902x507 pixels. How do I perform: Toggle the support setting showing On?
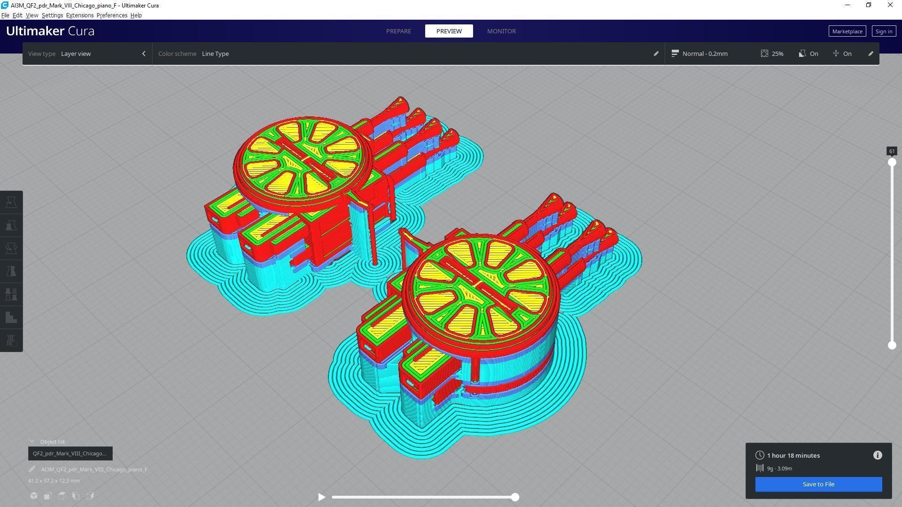(x=809, y=54)
